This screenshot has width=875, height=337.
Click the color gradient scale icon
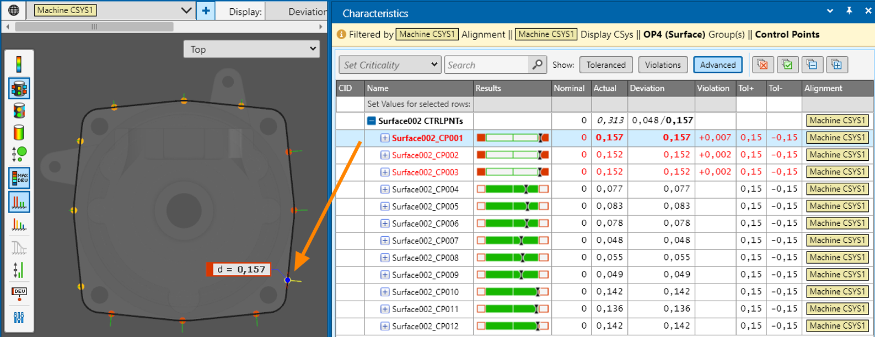[x=19, y=64]
